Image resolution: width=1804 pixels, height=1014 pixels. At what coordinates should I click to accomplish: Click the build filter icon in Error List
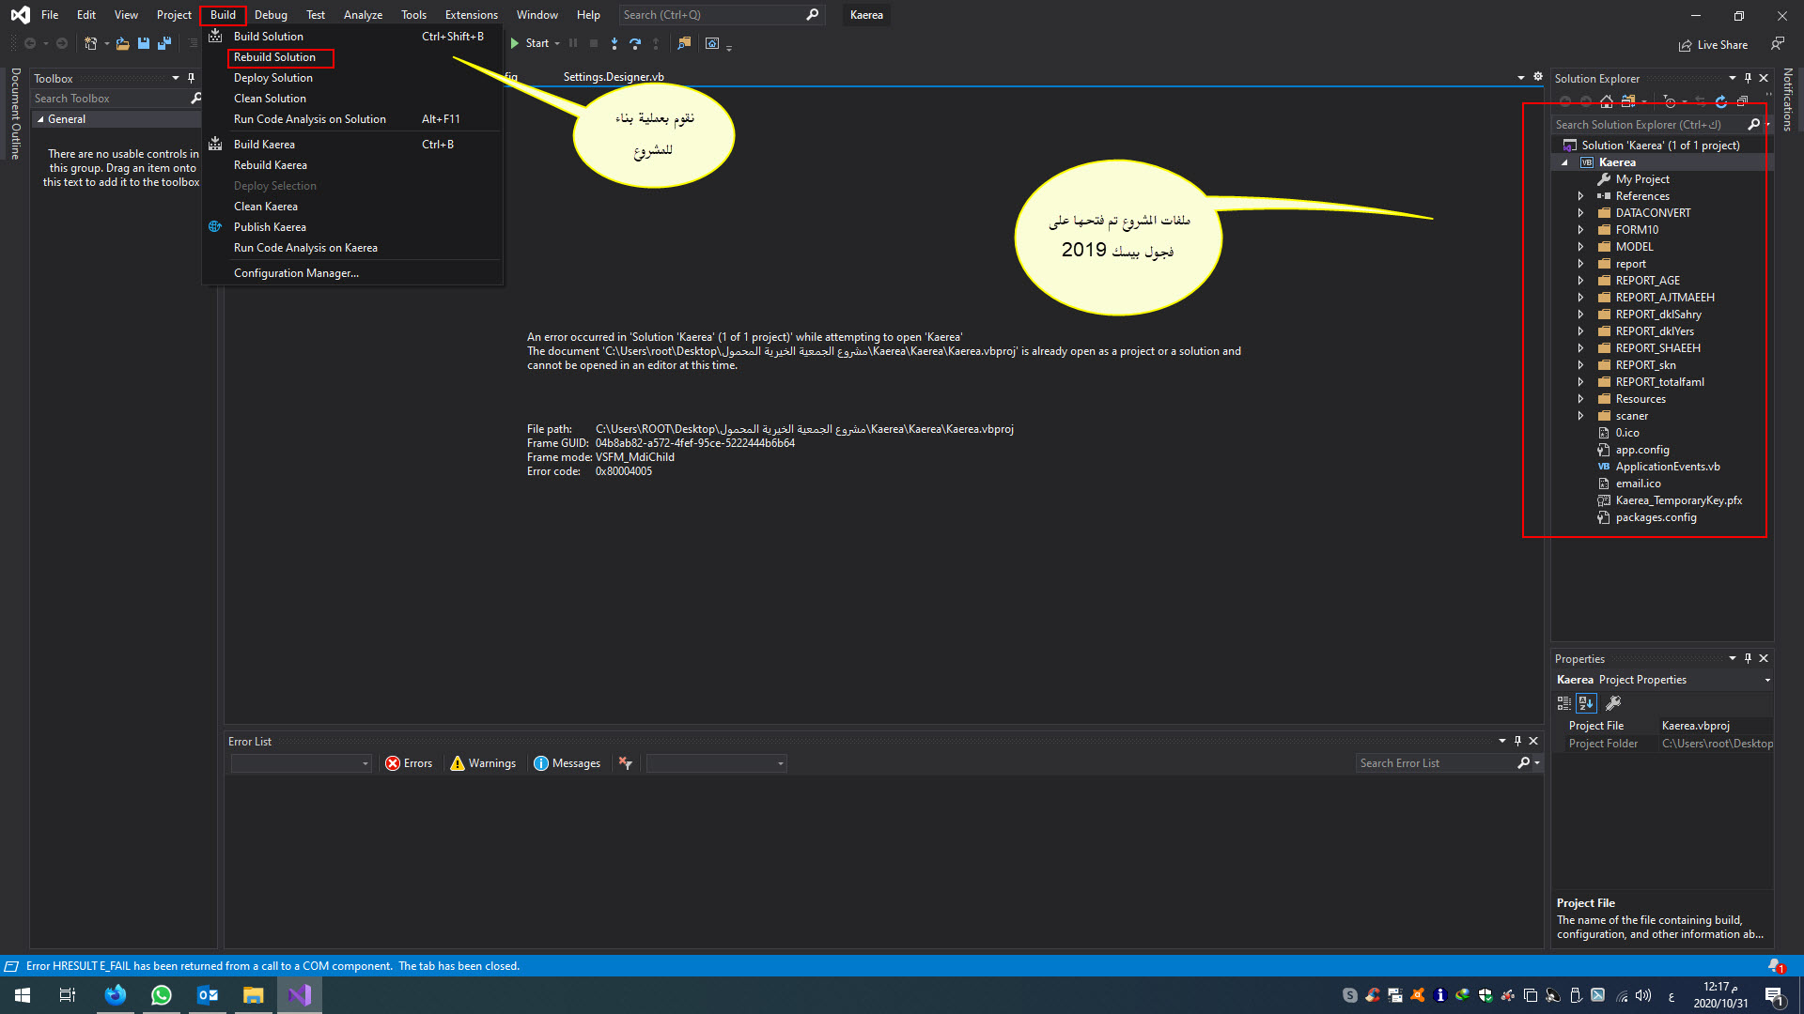point(625,763)
